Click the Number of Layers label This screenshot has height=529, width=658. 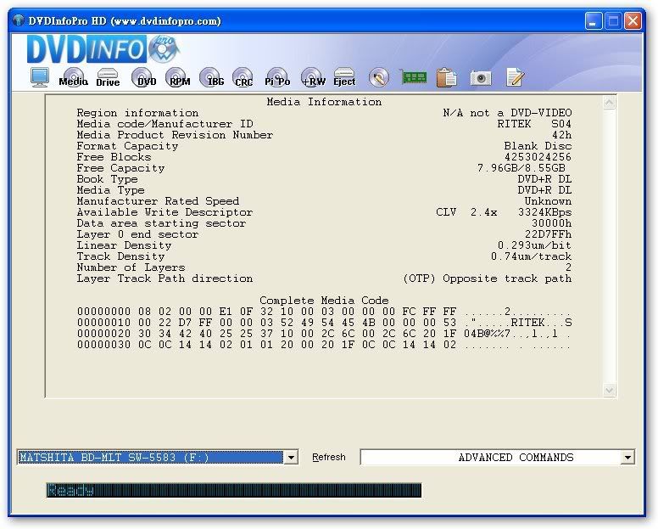click(x=131, y=267)
